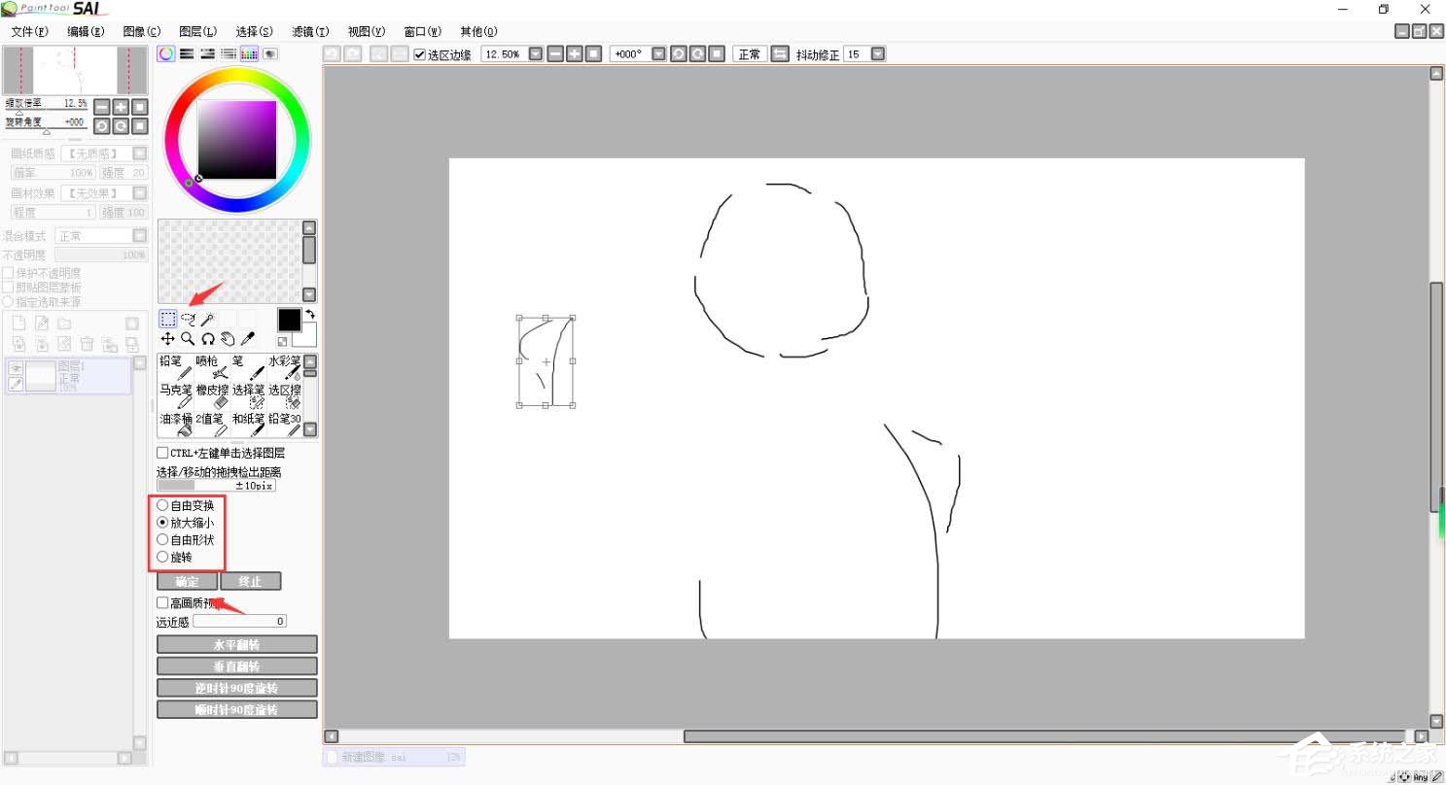Open the 图层 menu
Screen dimensions: 1446x785
coord(198,31)
